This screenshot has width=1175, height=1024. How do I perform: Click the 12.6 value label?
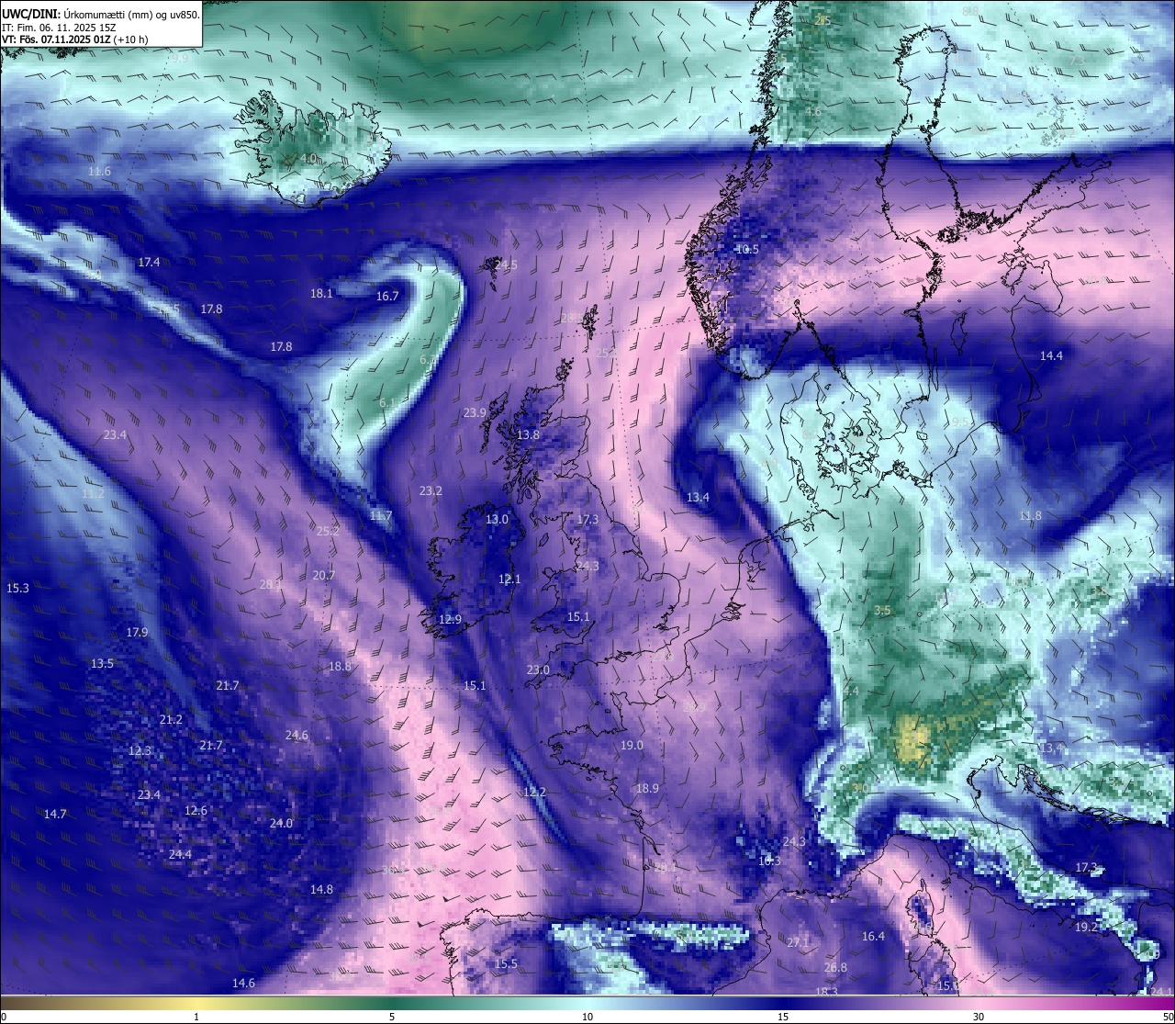click(x=196, y=811)
